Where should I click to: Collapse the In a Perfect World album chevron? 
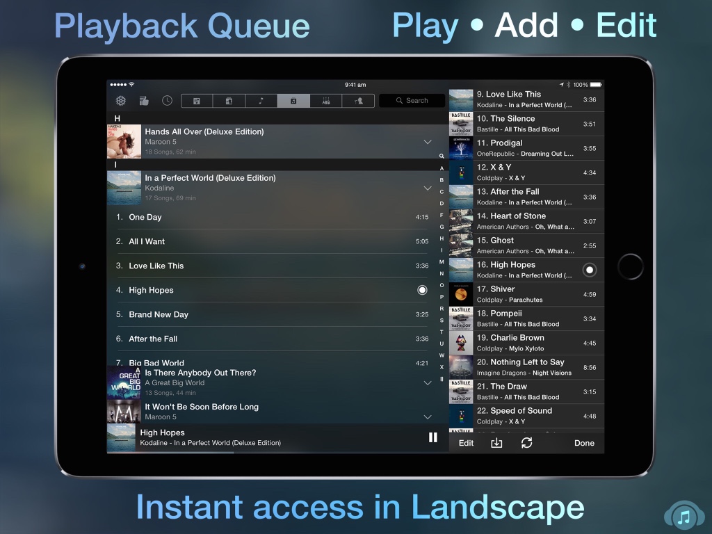point(428,188)
